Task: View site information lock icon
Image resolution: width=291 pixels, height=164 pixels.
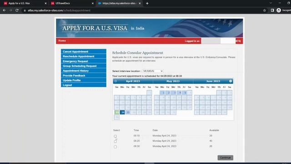Action: [25, 10]
